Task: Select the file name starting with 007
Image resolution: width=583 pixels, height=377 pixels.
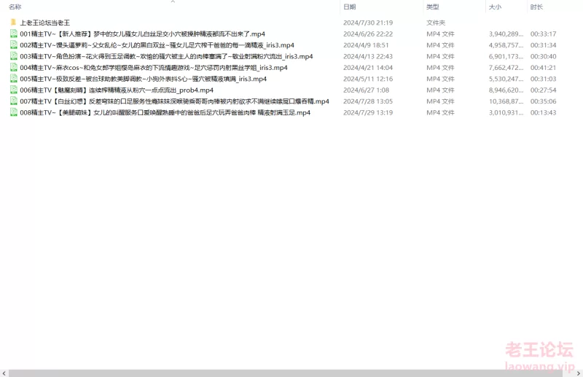Action: pos(174,101)
